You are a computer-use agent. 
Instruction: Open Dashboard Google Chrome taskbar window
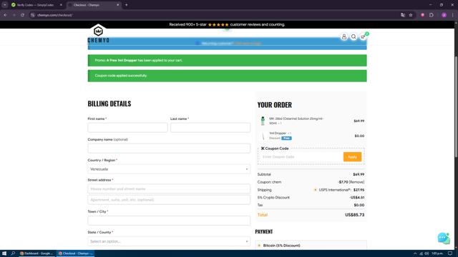(36, 253)
